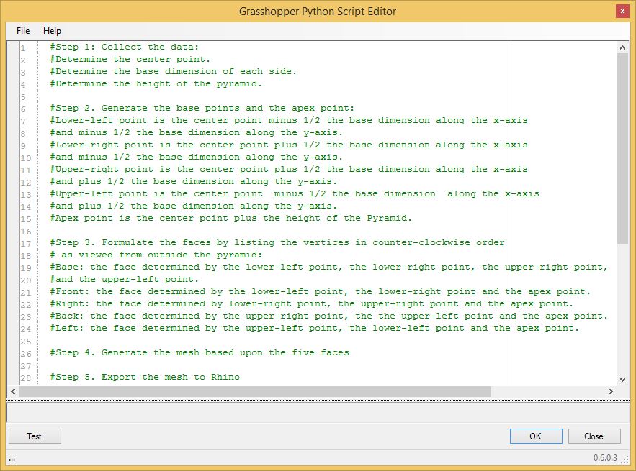
Task: Click the resize grip at the window corner
Action: 626,459
